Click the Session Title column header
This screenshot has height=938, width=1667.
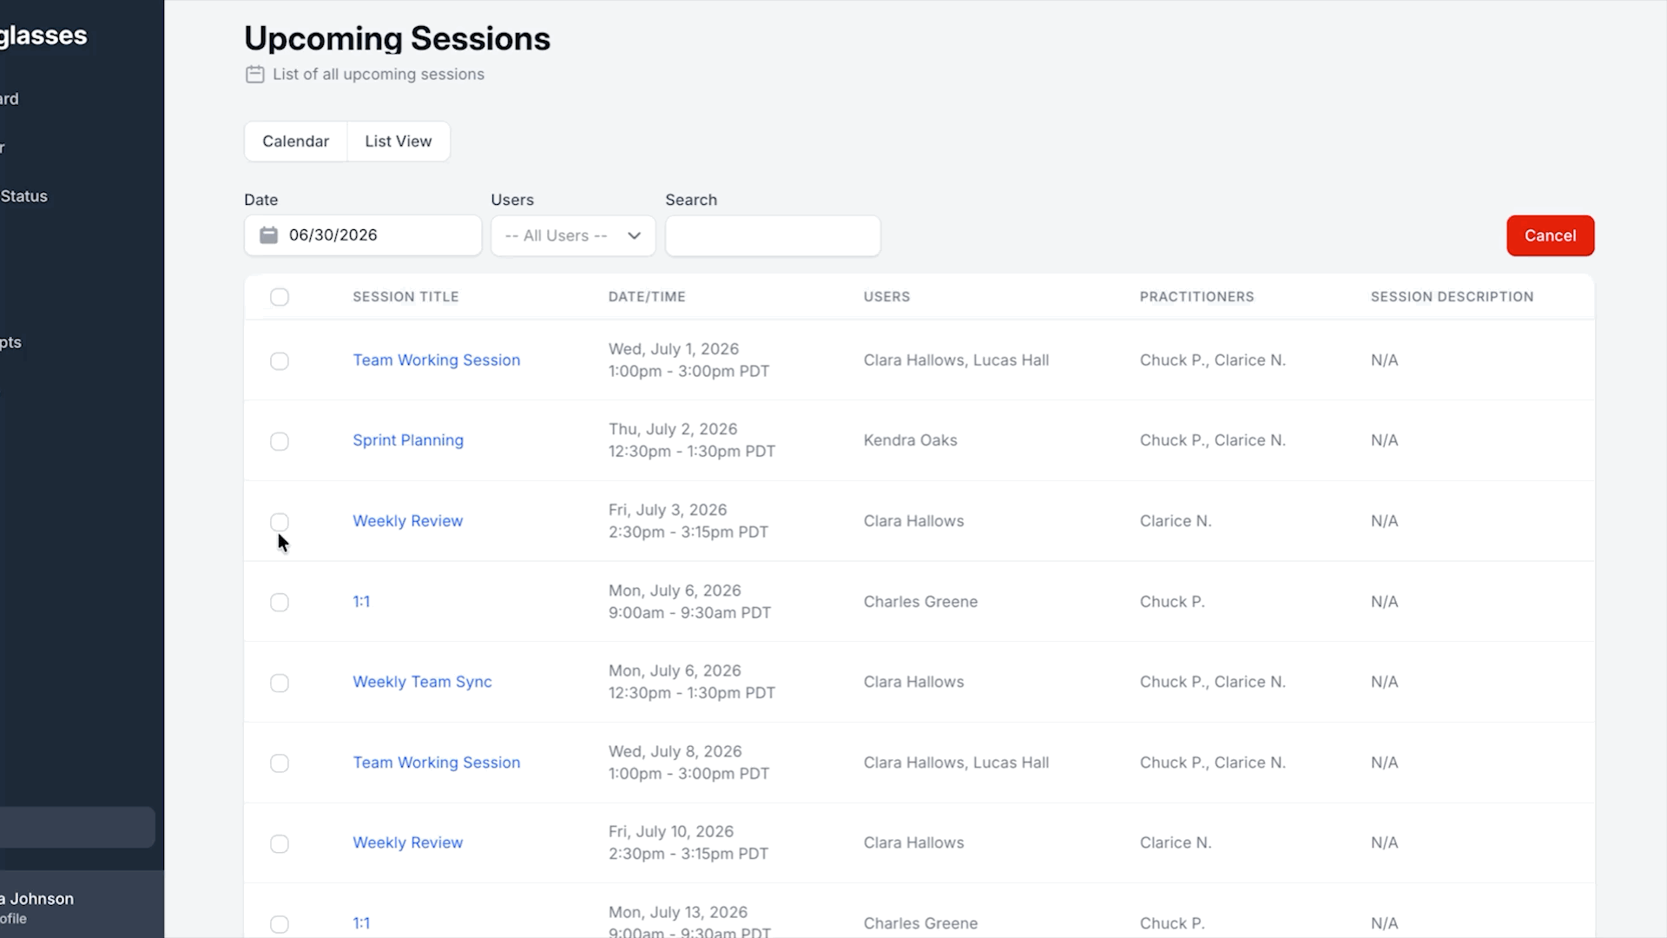pyautogui.click(x=405, y=297)
